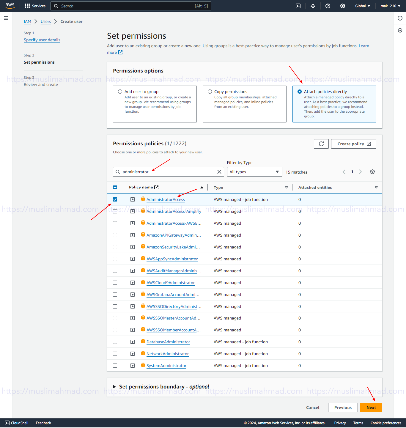Open the hamburger navigation menu
Image resolution: width=406 pixels, height=428 pixels.
point(6,18)
